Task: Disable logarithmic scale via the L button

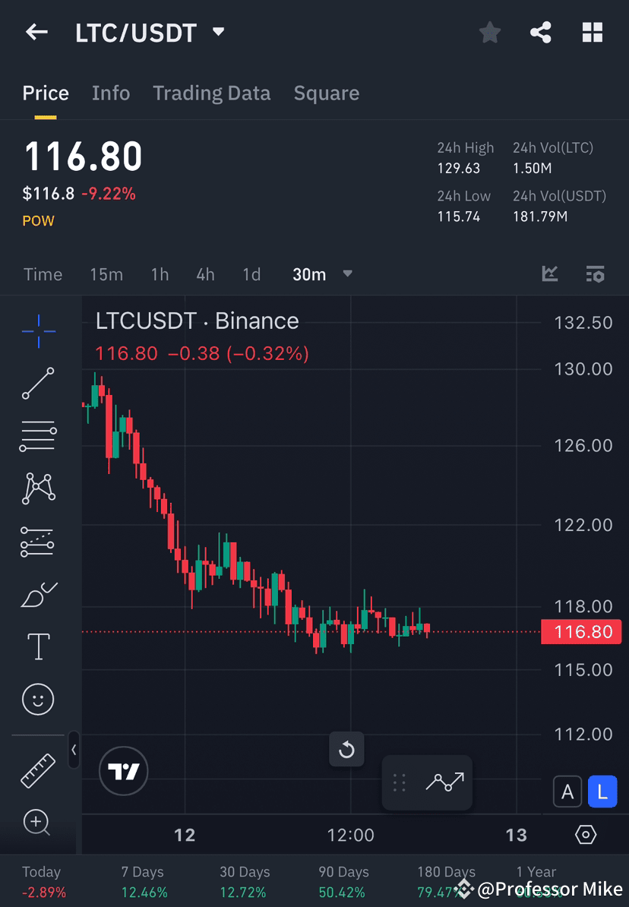Action: (x=602, y=792)
